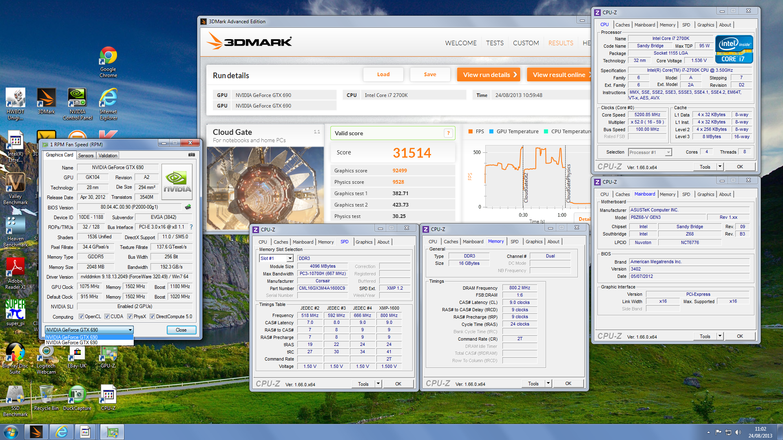Open the Recycle Bin
Viewport: 783px width, 440px height.
pos(46,398)
